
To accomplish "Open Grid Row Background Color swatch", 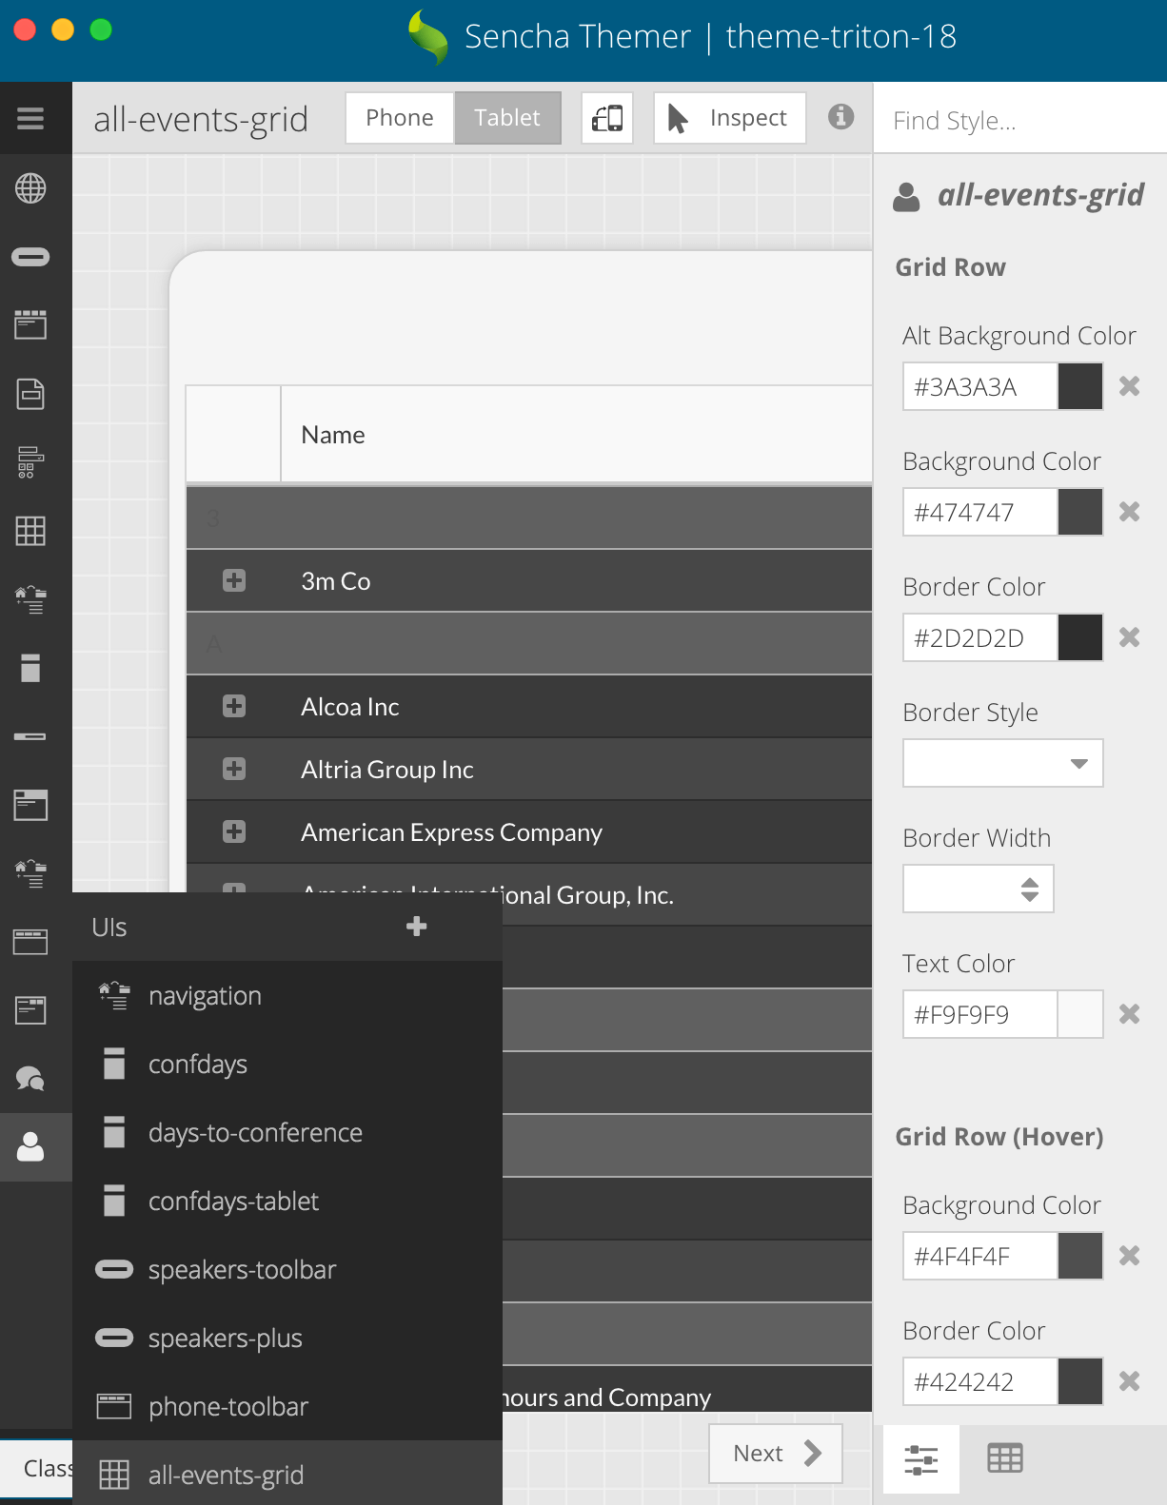I will point(1080,512).
